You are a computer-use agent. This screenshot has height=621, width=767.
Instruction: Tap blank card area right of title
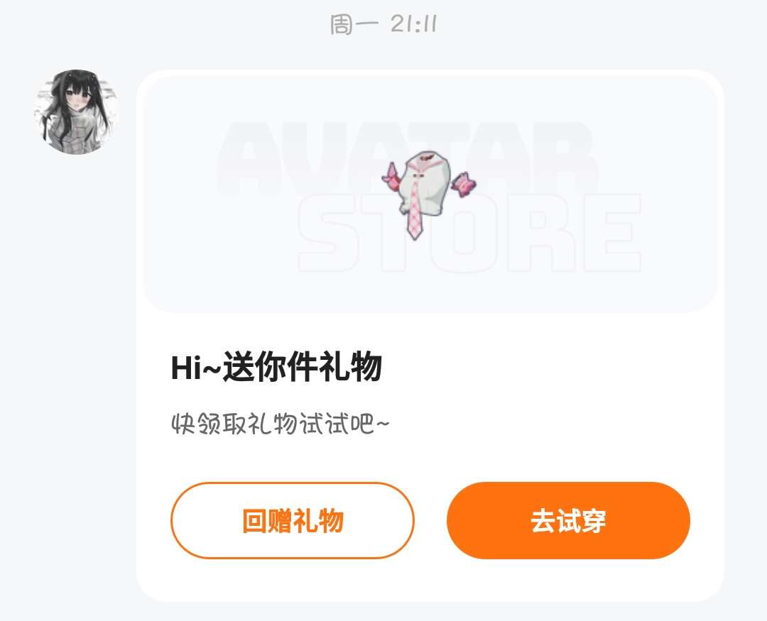548,367
